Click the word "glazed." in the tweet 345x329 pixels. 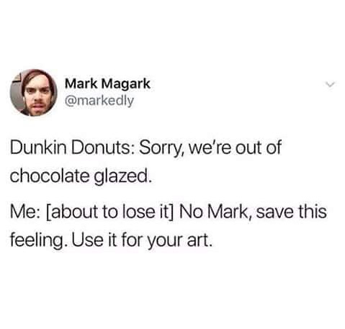123,178
